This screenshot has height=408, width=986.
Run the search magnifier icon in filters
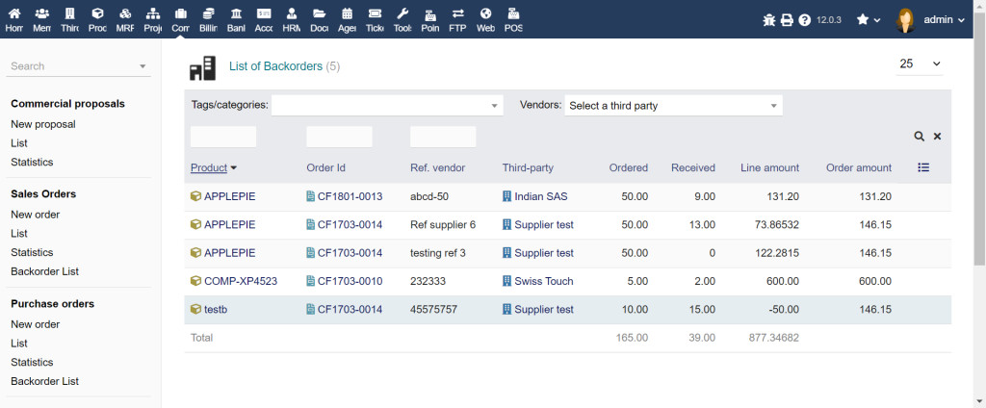[920, 137]
